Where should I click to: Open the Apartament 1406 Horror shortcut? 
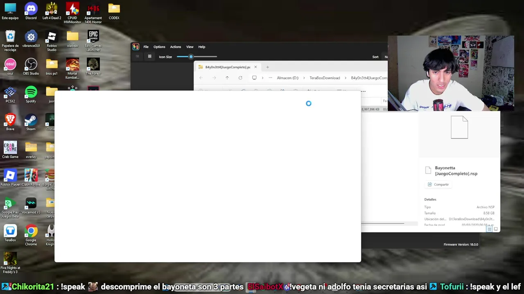93,13
